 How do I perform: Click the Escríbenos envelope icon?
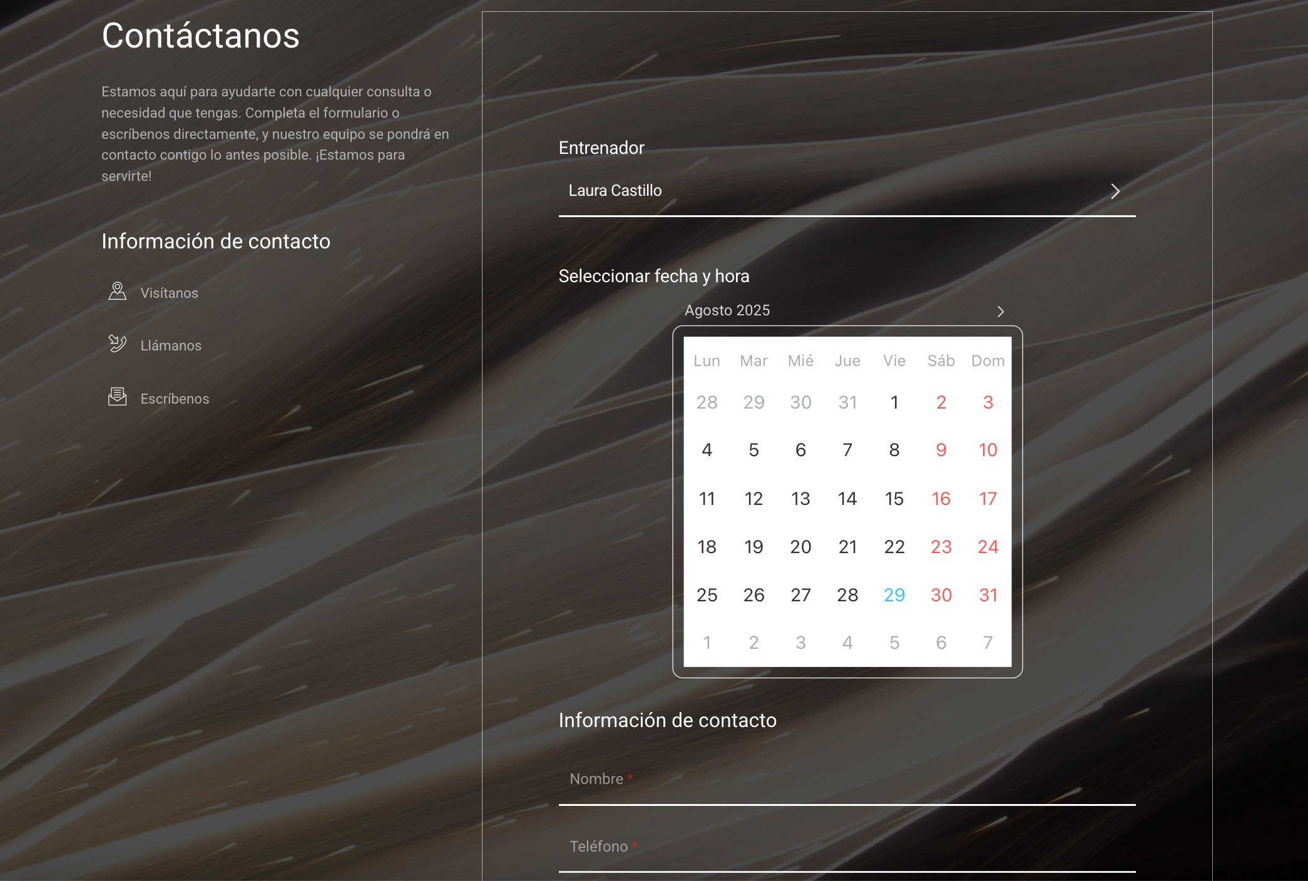[117, 397]
